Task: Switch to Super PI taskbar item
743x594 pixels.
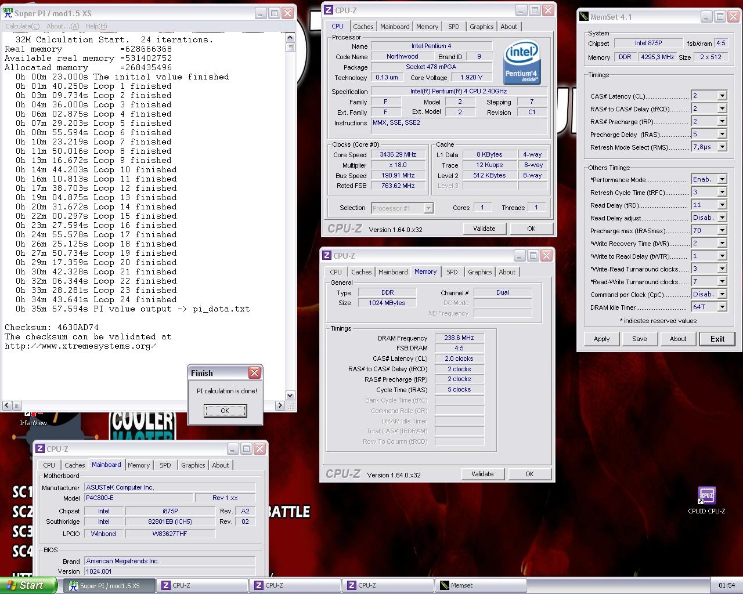Action: (x=110, y=585)
